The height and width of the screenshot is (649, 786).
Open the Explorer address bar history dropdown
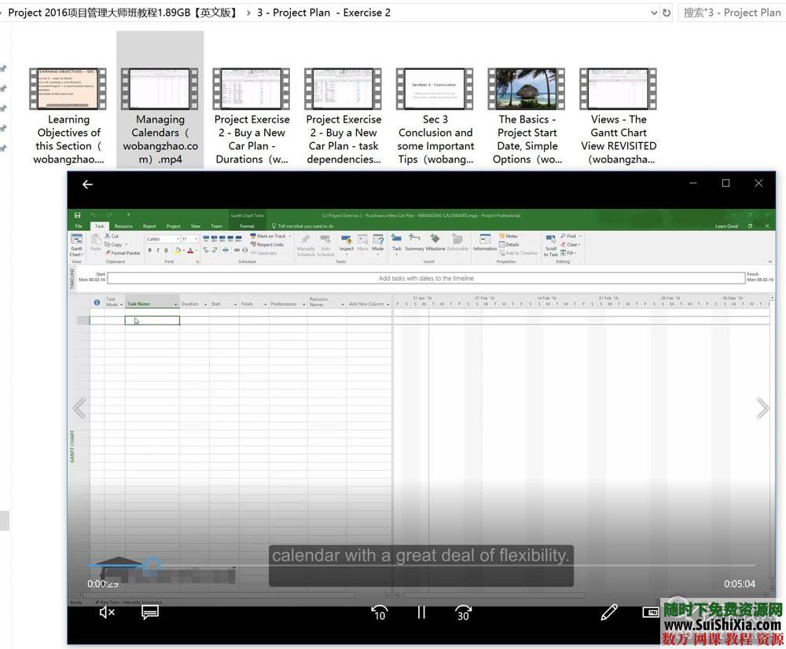tap(655, 13)
